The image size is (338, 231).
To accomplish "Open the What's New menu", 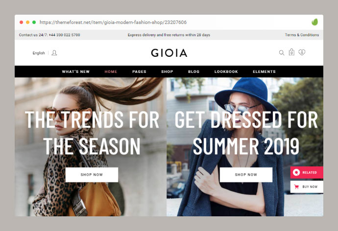I will (x=75, y=71).
